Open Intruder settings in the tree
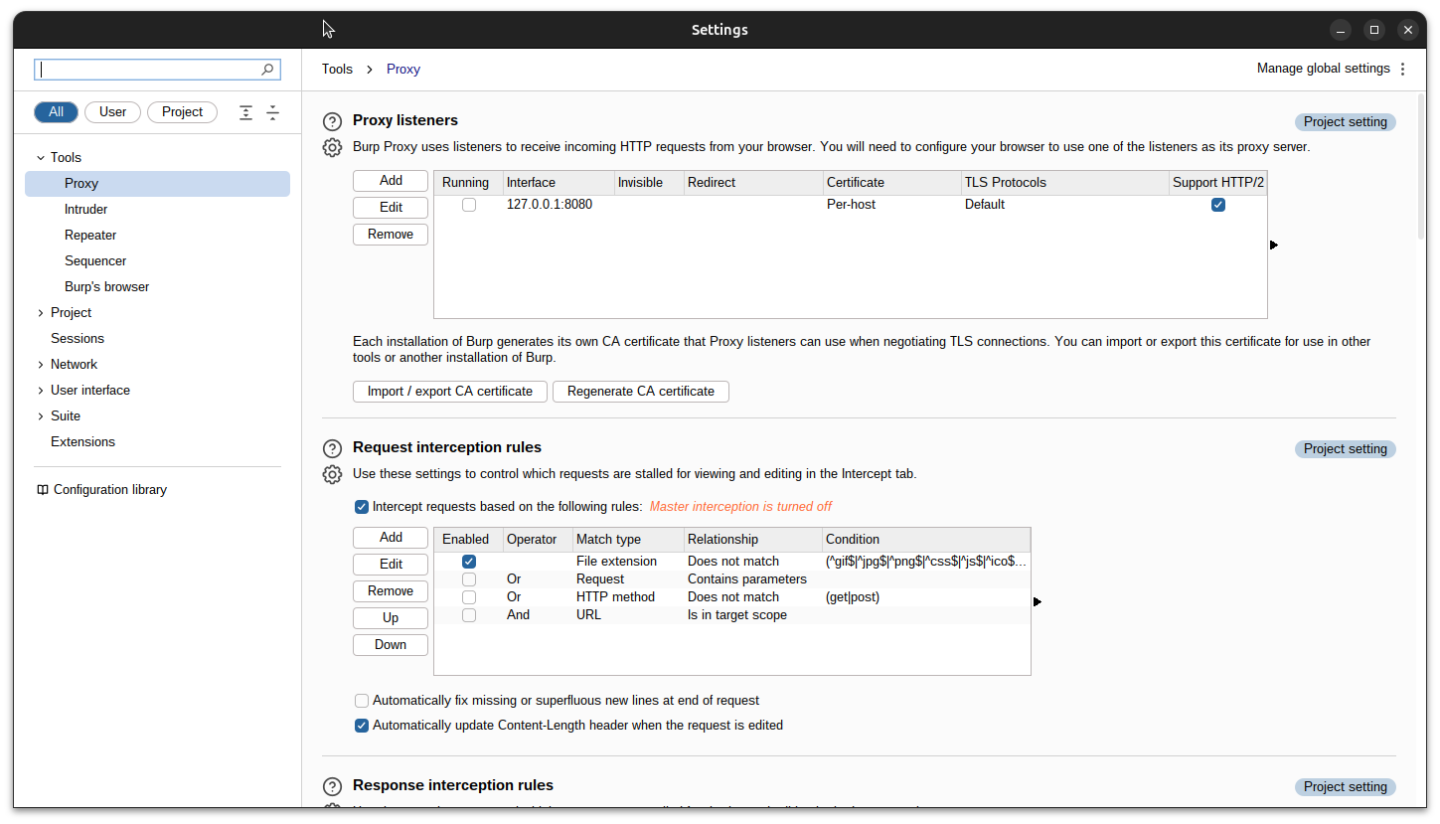The image size is (1440, 824). [86, 210]
